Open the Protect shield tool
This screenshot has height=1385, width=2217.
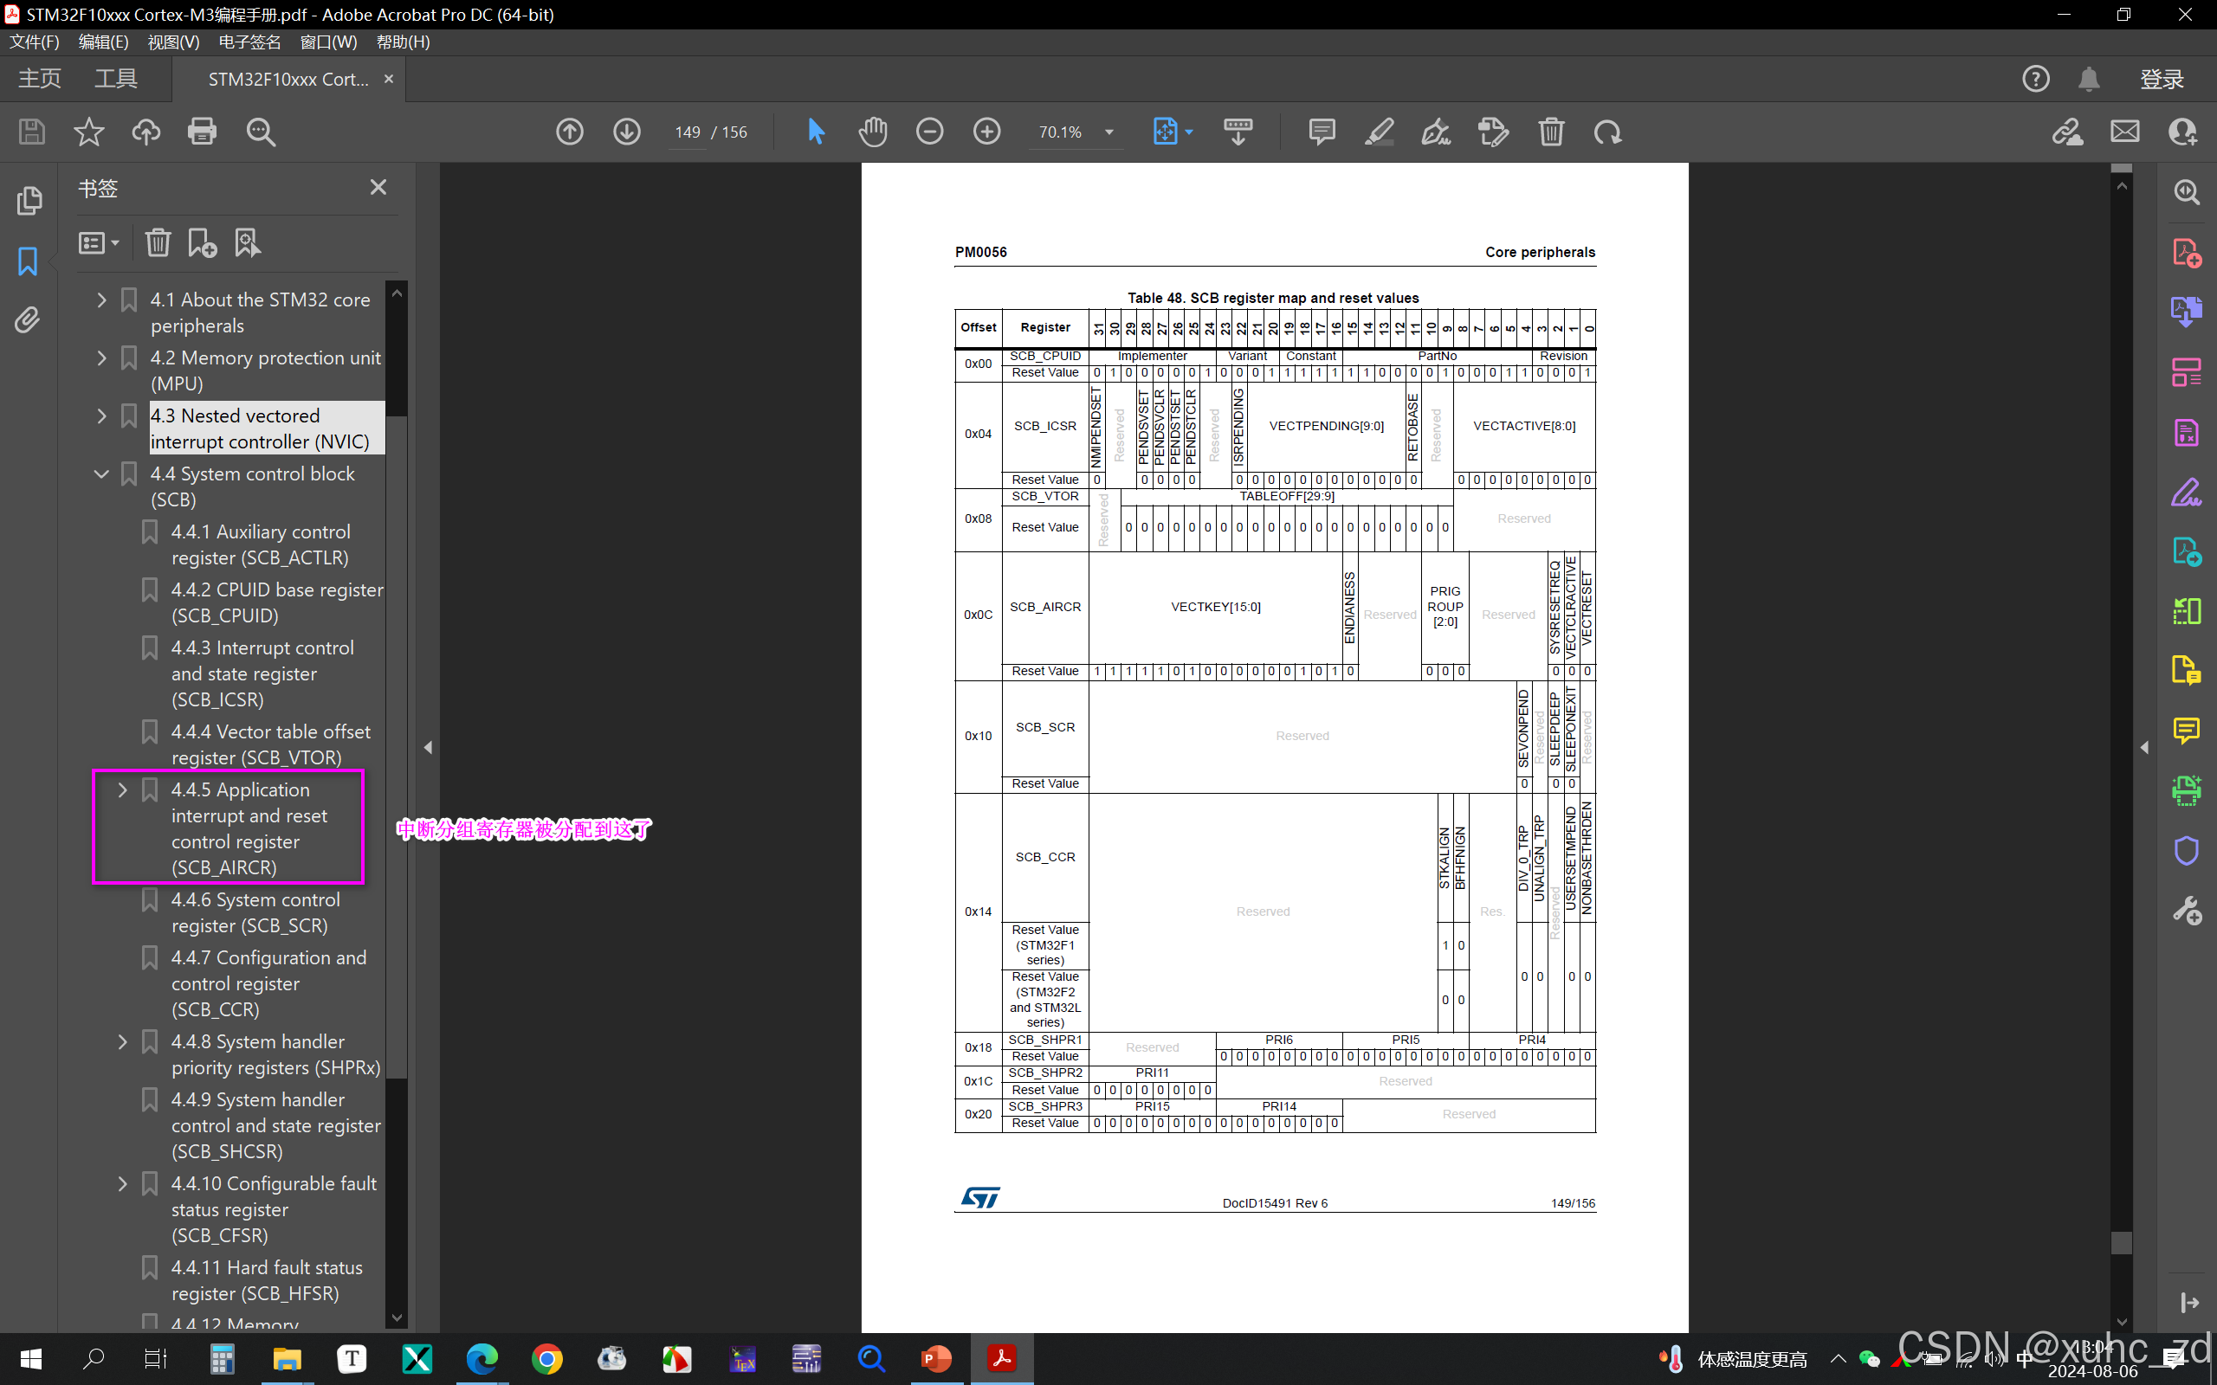(2187, 851)
